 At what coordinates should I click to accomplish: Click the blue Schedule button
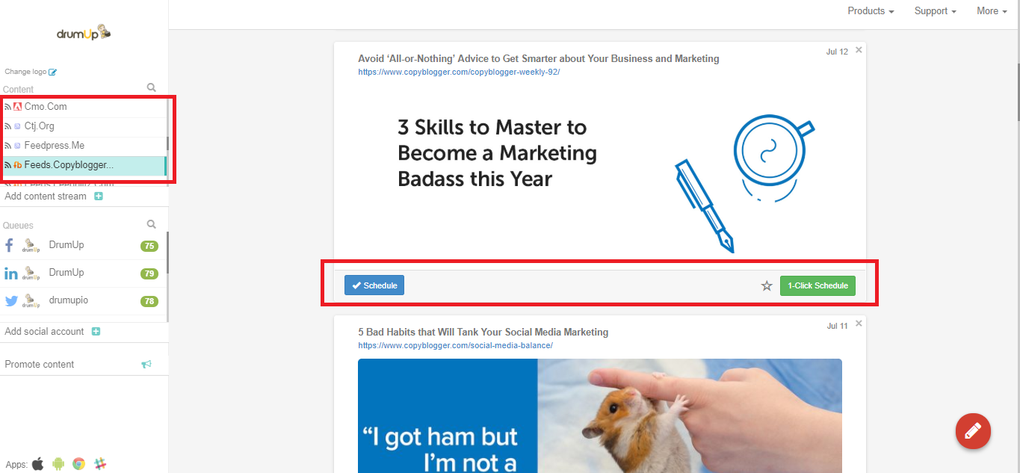[x=374, y=285]
